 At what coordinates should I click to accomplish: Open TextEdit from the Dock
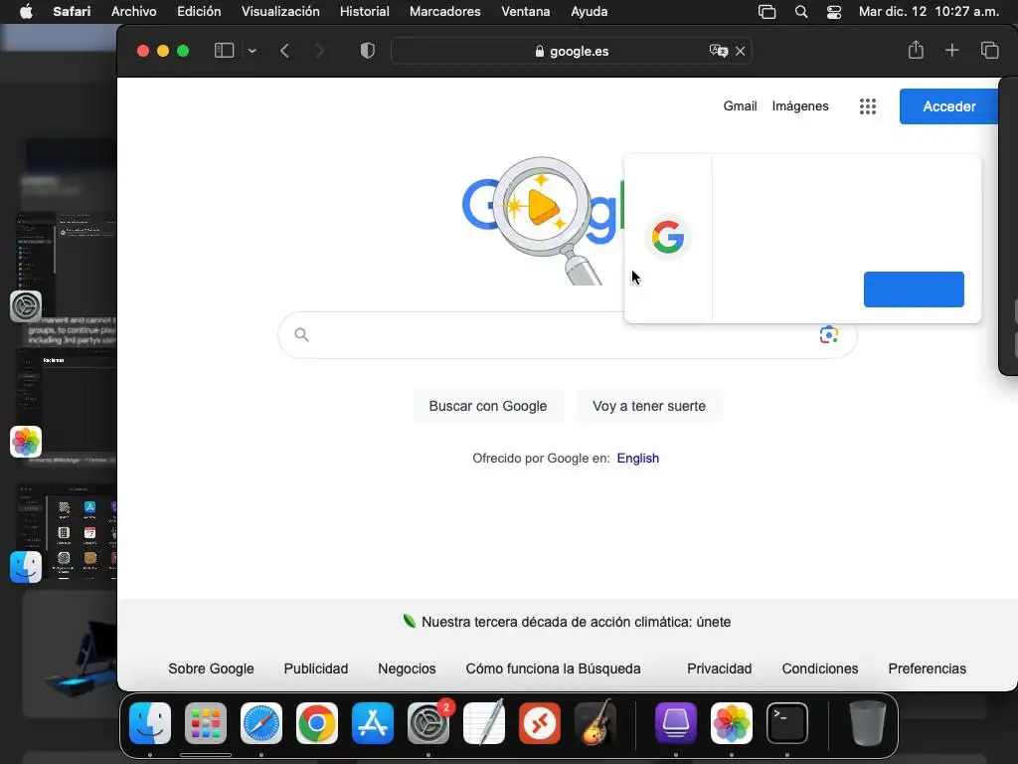click(x=484, y=722)
